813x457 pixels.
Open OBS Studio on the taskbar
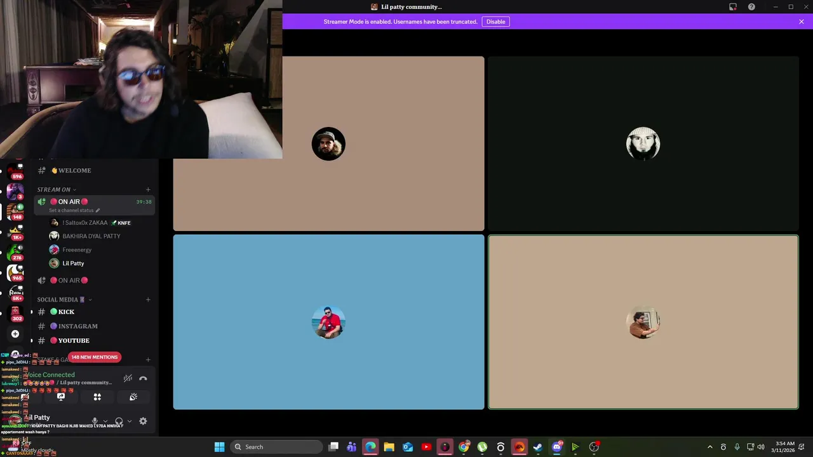(x=594, y=447)
